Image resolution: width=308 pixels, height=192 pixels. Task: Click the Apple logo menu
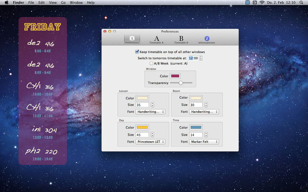(x=7, y=3)
